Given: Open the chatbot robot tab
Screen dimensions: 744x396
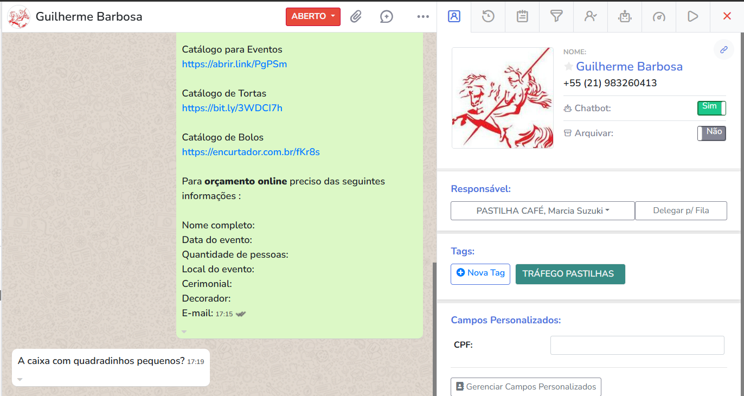Looking at the screenshot, I should point(625,16).
